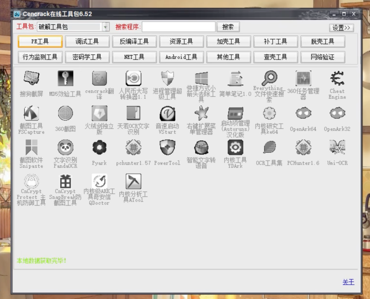This screenshot has height=299, width=370.
Task: Click the Cencrack title bar app icon
Action: tap(17, 14)
